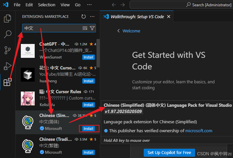Click Chinese Traditional globe icon
Image resolution: width=233 pixels, height=158 pixels.
coord(28,146)
